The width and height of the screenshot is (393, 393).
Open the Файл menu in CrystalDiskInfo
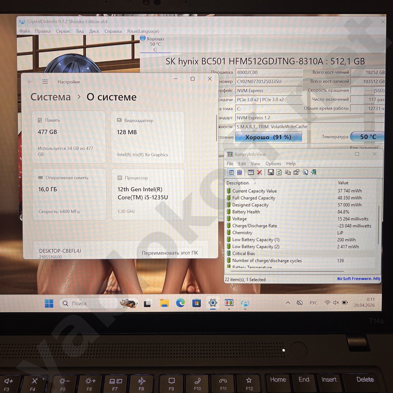pos(25,31)
